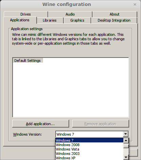Switch to the Drives tab
This screenshot has width=141, height=160.
[26, 14]
